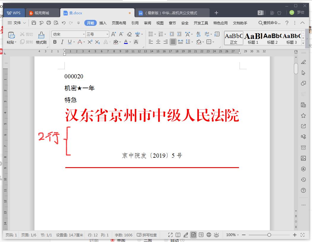Clear formatting with the eraser icon
This screenshot has height=242, width=312.
pyautogui.click(x=129, y=34)
